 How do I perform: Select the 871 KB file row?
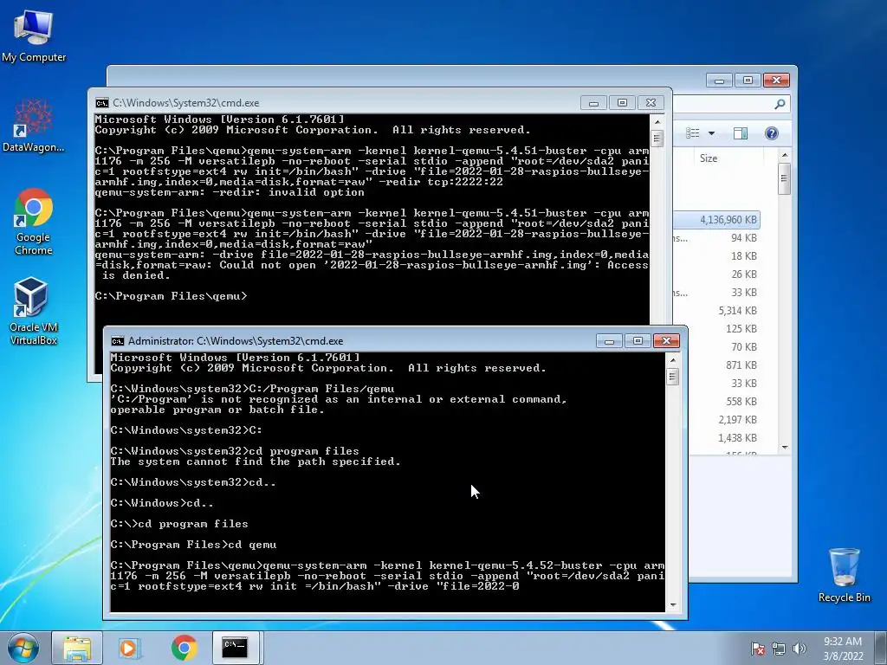[717, 365]
